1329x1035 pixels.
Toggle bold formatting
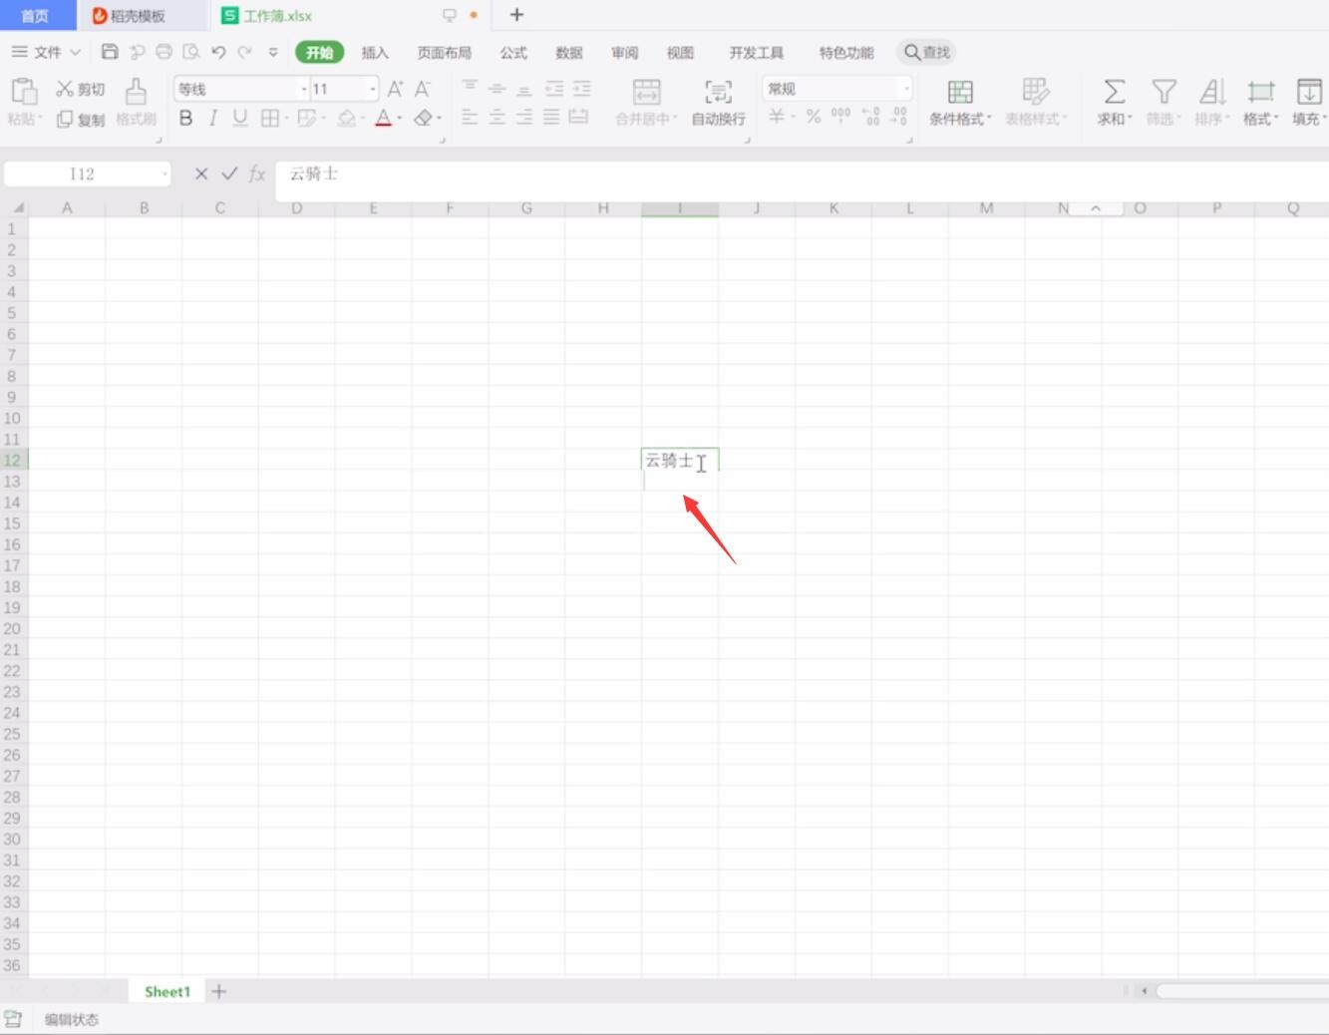coord(185,118)
